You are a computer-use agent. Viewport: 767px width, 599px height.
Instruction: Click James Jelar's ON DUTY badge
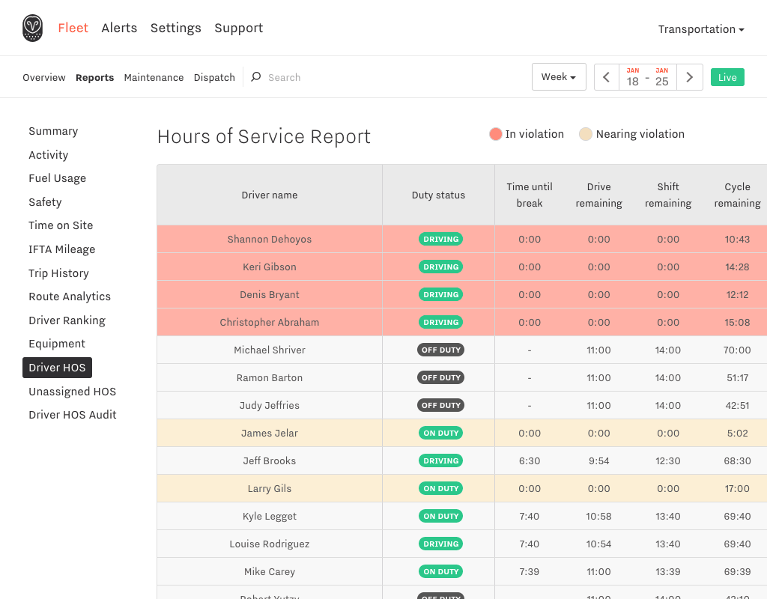pos(440,433)
